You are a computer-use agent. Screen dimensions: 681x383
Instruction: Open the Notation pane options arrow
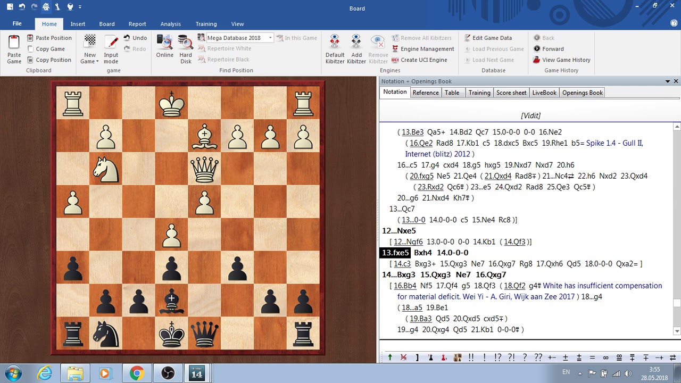click(x=668, y=81)
